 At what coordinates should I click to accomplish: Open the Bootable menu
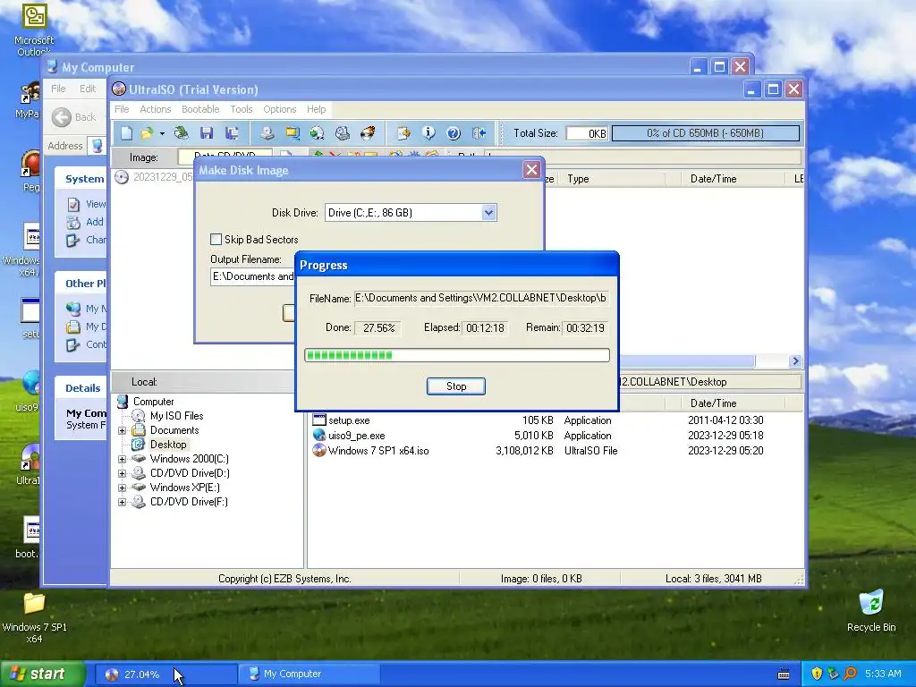[x=200, y=109]
